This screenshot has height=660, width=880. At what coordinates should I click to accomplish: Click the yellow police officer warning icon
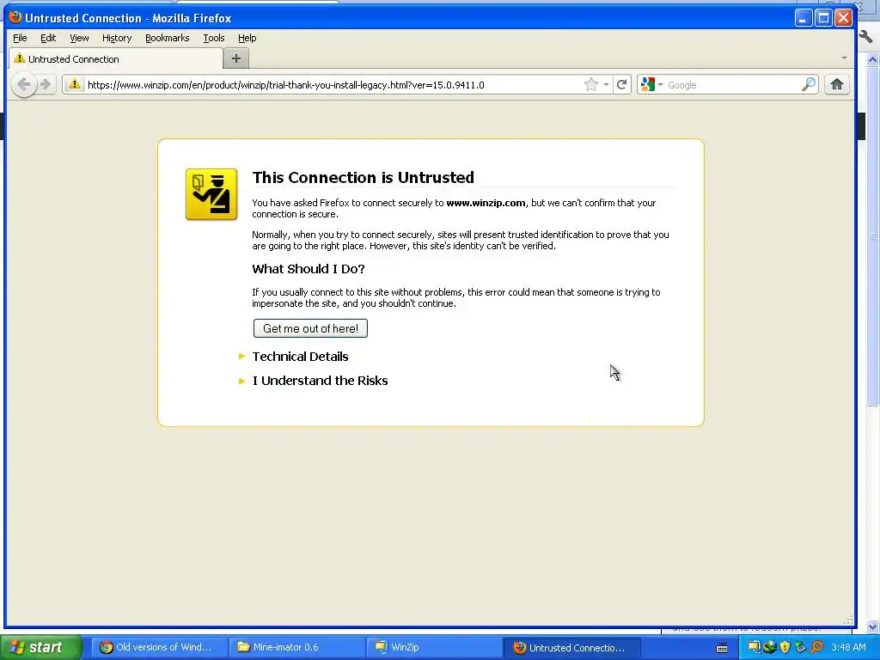(x=211, y=194)
